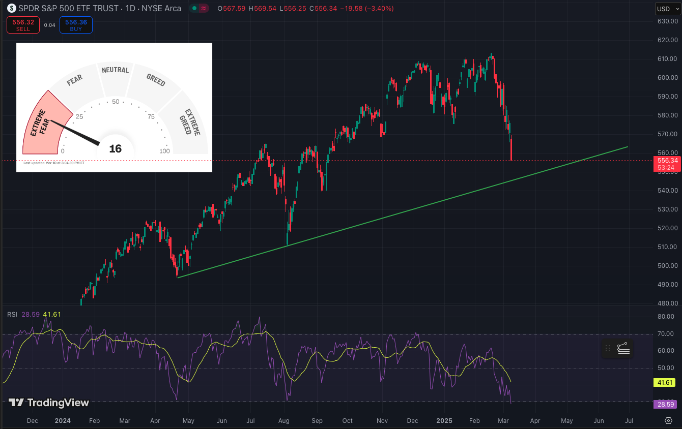Click the 0.04 spread value
The height and width of the screenshot is (429, 682).
tap(49, 25)
